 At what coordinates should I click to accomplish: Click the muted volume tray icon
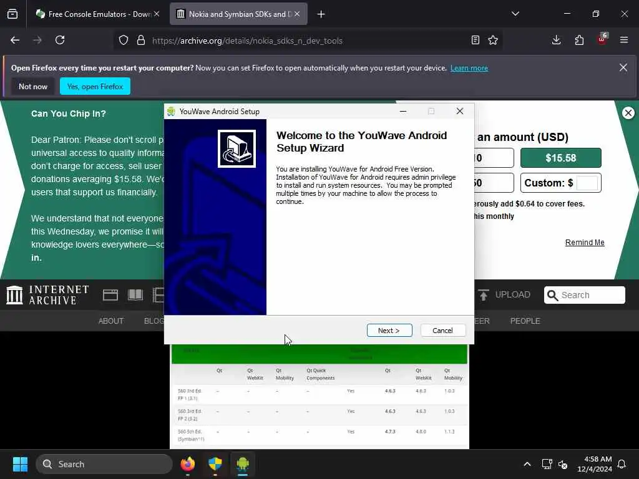pos(563,464)
